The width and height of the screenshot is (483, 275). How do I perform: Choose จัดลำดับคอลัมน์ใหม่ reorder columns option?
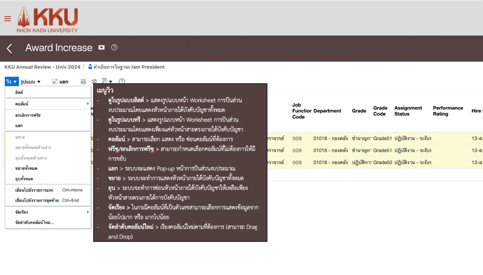pyautogui.click(x=35, y=223)
